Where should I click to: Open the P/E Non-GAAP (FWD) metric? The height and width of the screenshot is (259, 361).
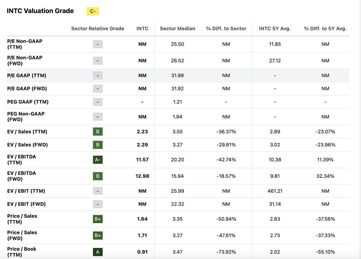pyautogui.click(x=25, y=61)
